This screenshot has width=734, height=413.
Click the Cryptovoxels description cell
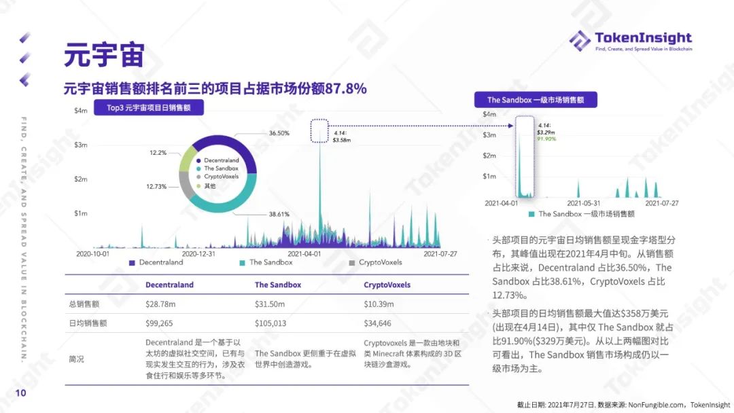click(413, 354)
